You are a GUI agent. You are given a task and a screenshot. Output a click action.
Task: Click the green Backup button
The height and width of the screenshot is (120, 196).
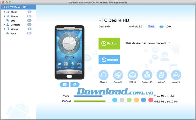pyautogui.click(x=109, y=43)
